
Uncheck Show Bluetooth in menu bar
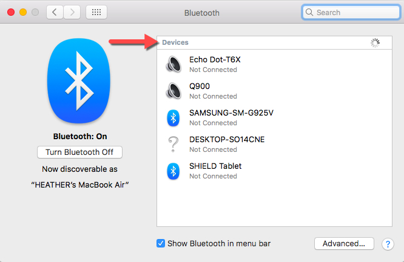tap(161, 243)
